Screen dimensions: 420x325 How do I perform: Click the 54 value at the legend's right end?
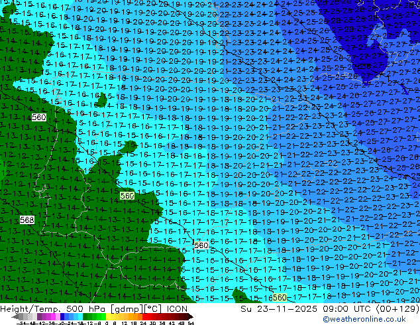(x=191, y=323)
